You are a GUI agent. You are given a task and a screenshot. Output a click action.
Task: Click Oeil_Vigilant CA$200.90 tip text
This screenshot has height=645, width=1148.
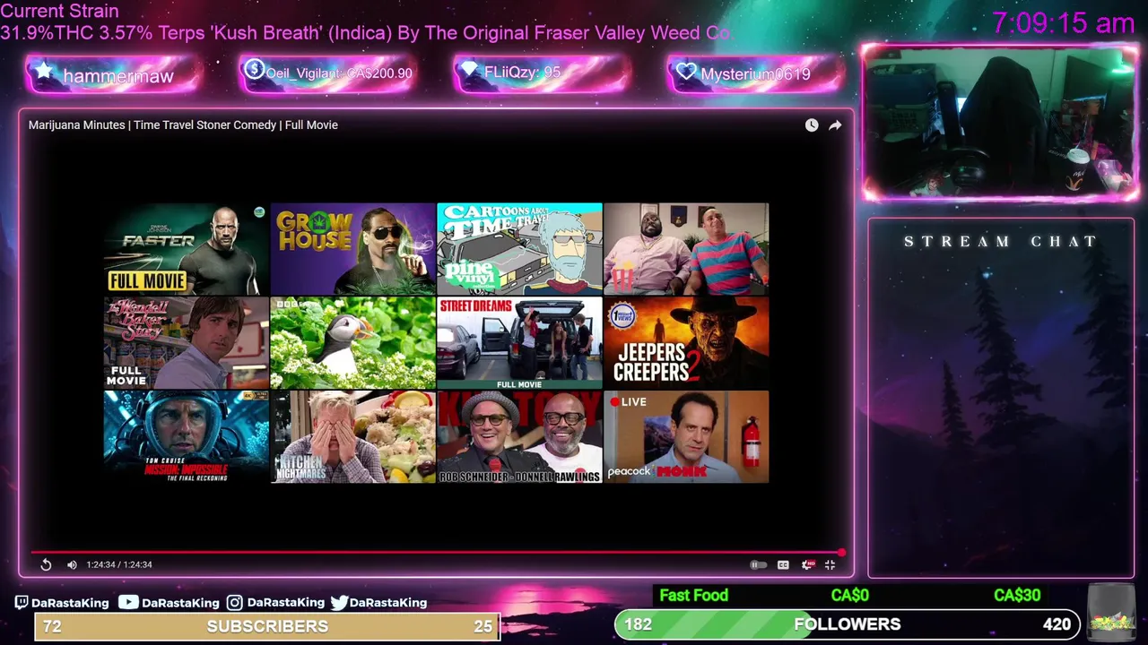point(339,73)
